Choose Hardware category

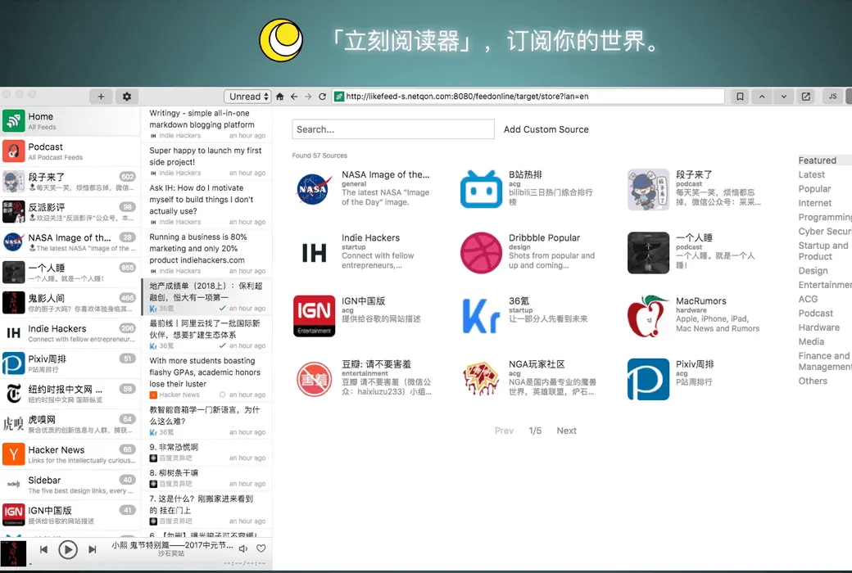[819, 327]
